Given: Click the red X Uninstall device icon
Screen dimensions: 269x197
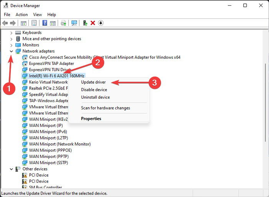Looking at the screenshot, I should click(93, 23).
